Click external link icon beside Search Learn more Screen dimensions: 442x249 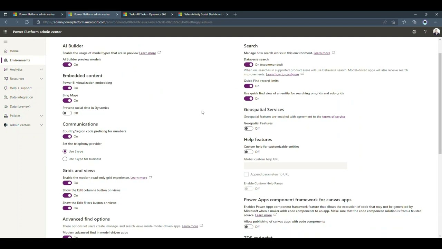click(334, 53)
